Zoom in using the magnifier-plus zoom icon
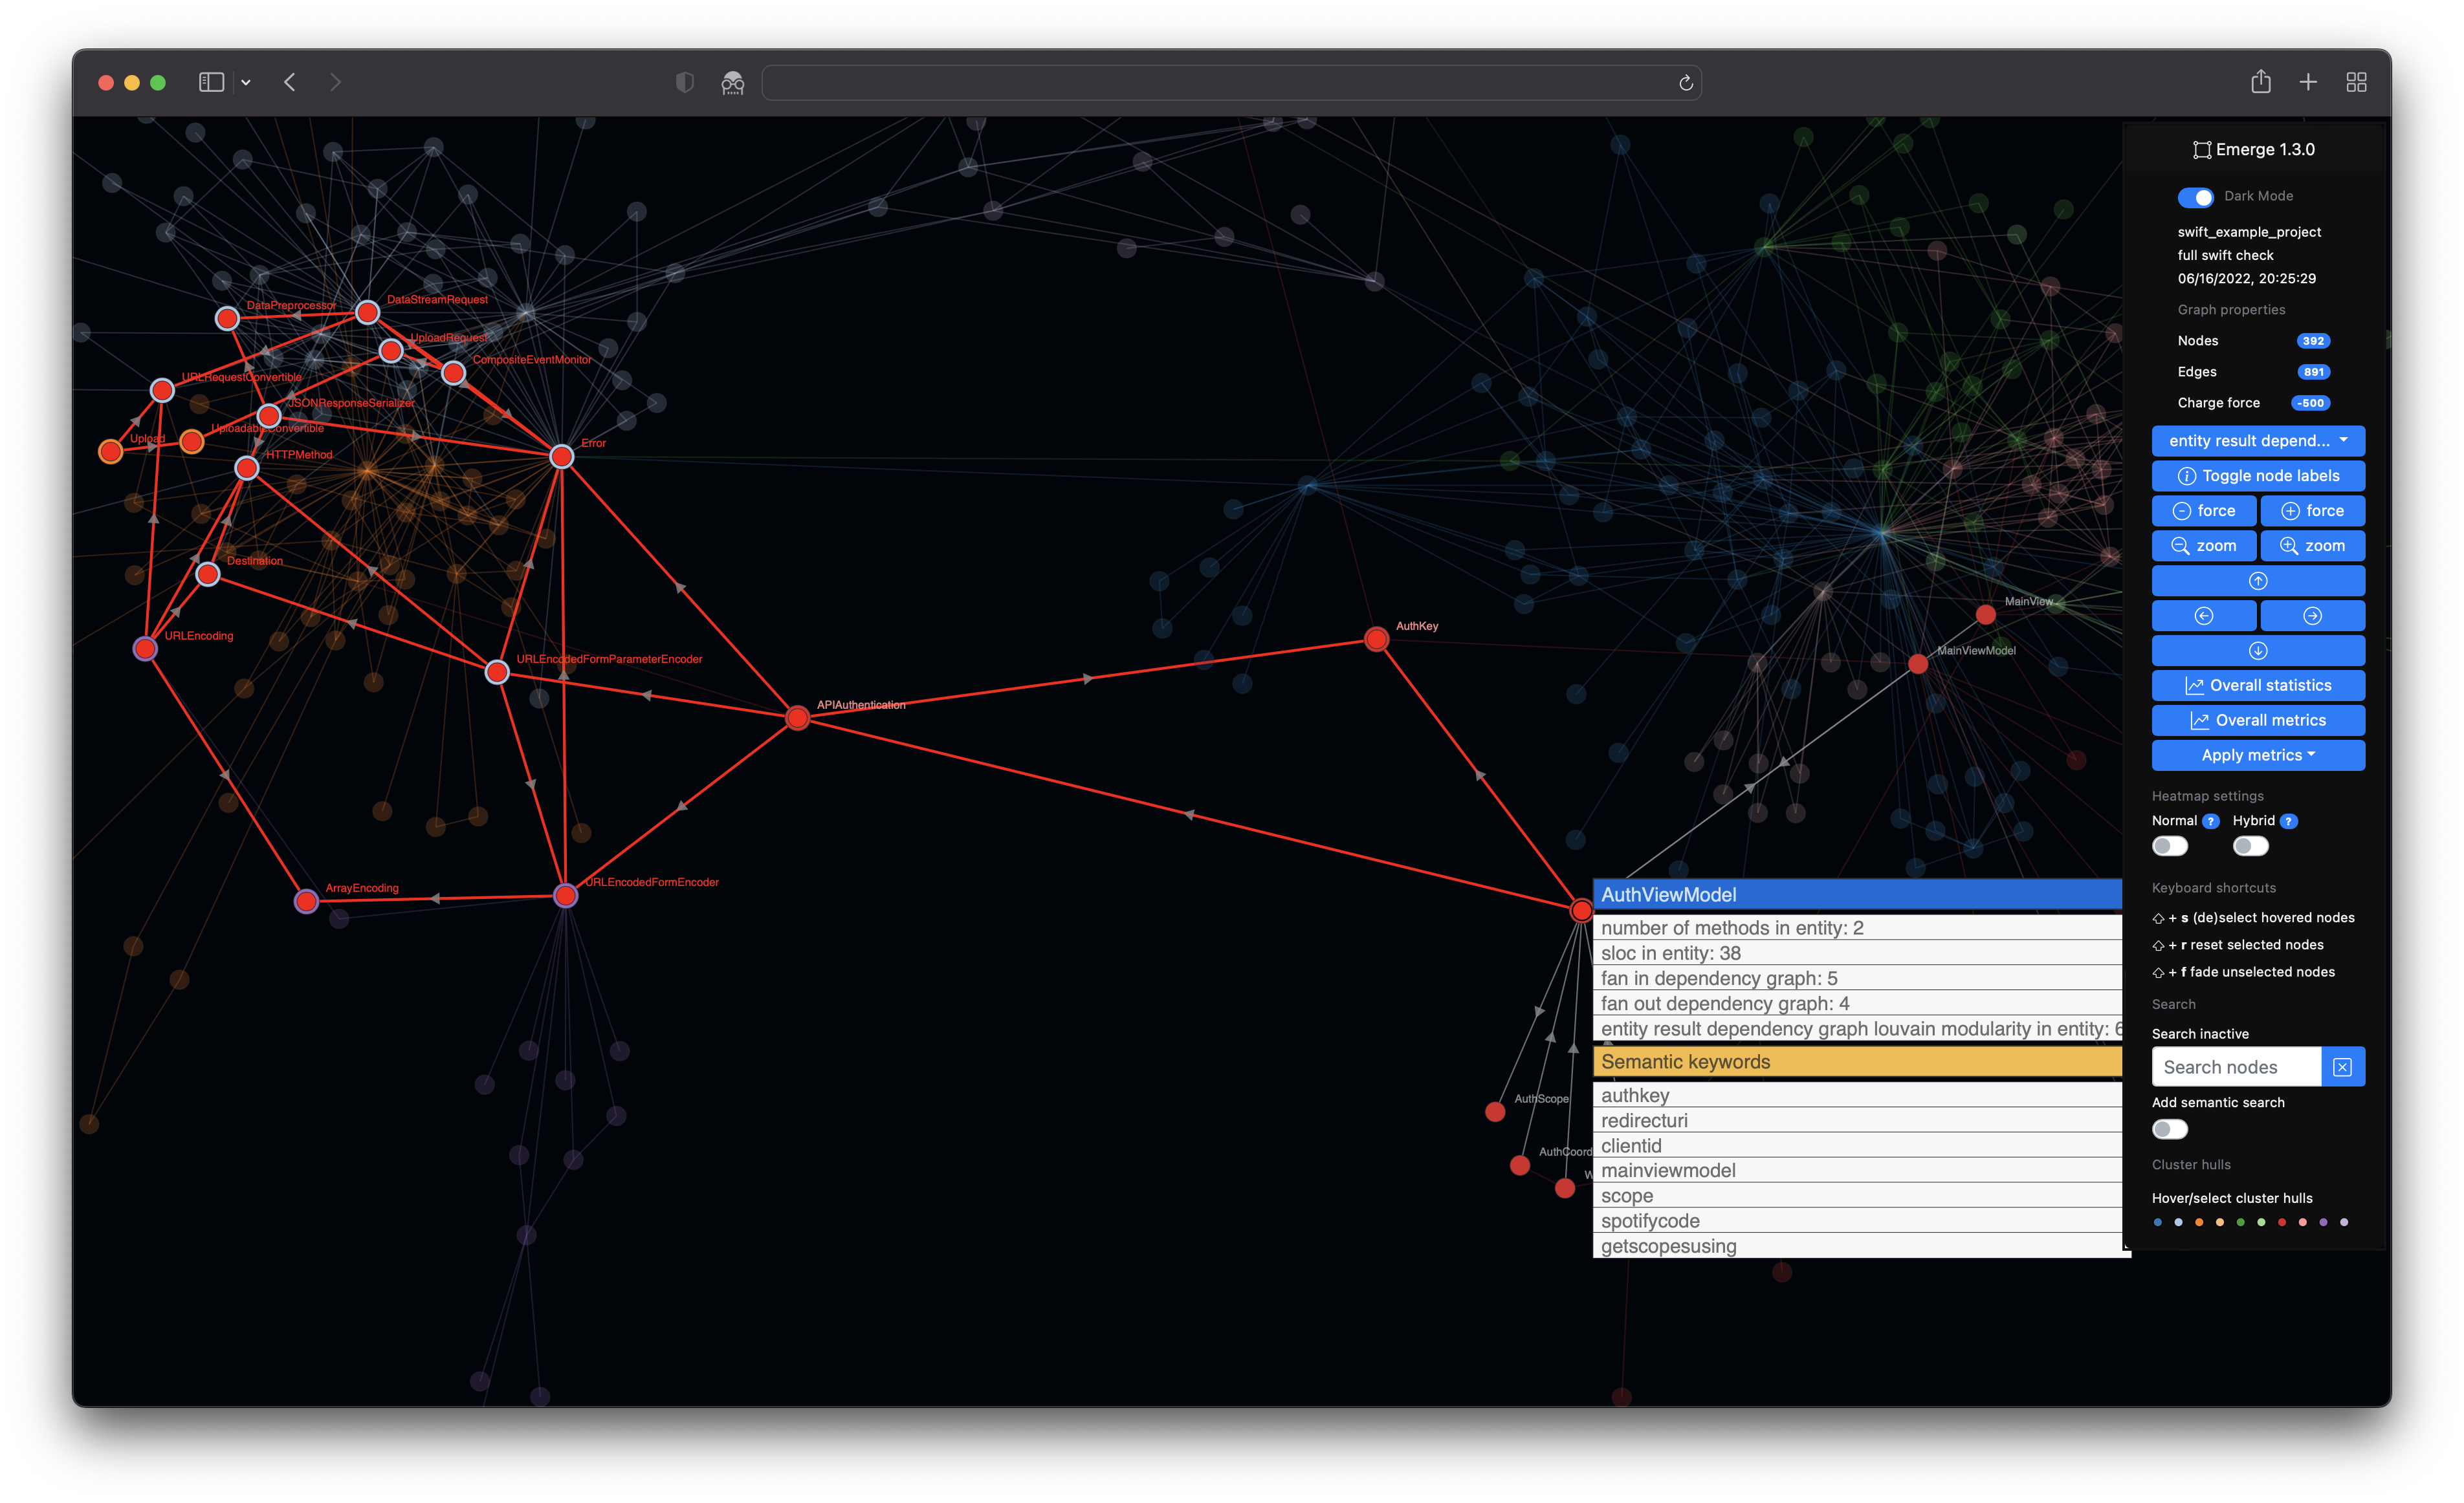The height and width of the screenshot is (1503, 2464). click(2312, 546)
